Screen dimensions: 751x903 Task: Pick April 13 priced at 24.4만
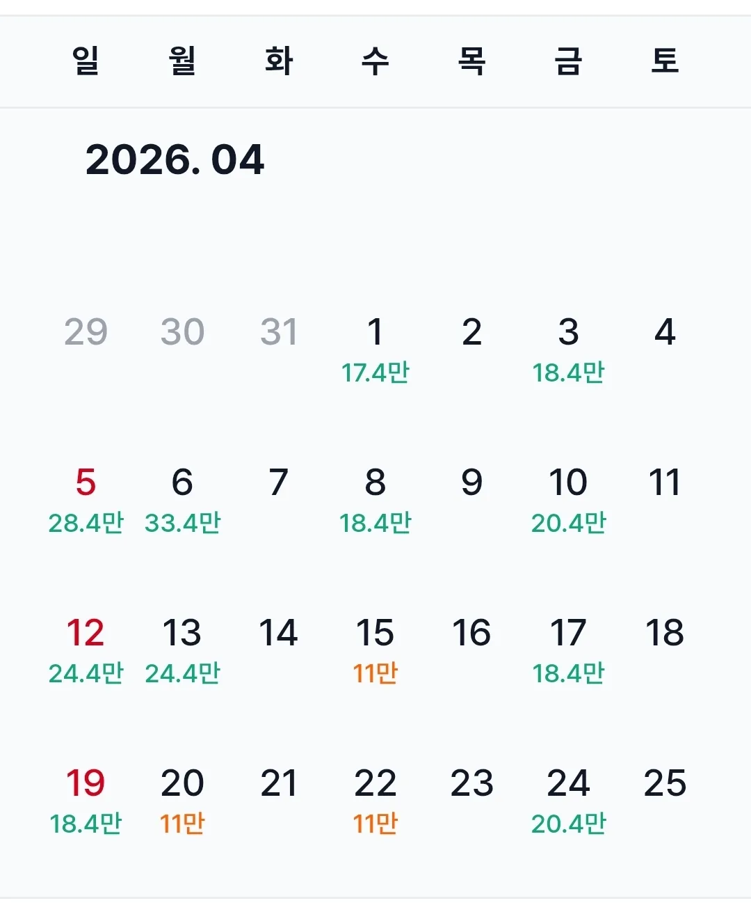[x=182, y=651]
